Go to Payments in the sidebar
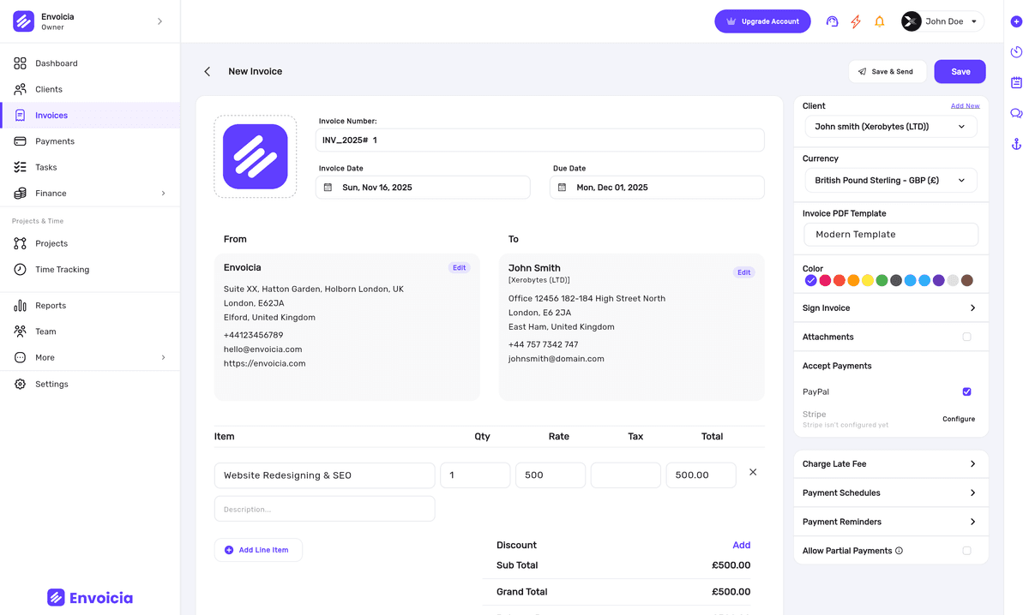Screen dimensions: 1029x615 (55, 141)
